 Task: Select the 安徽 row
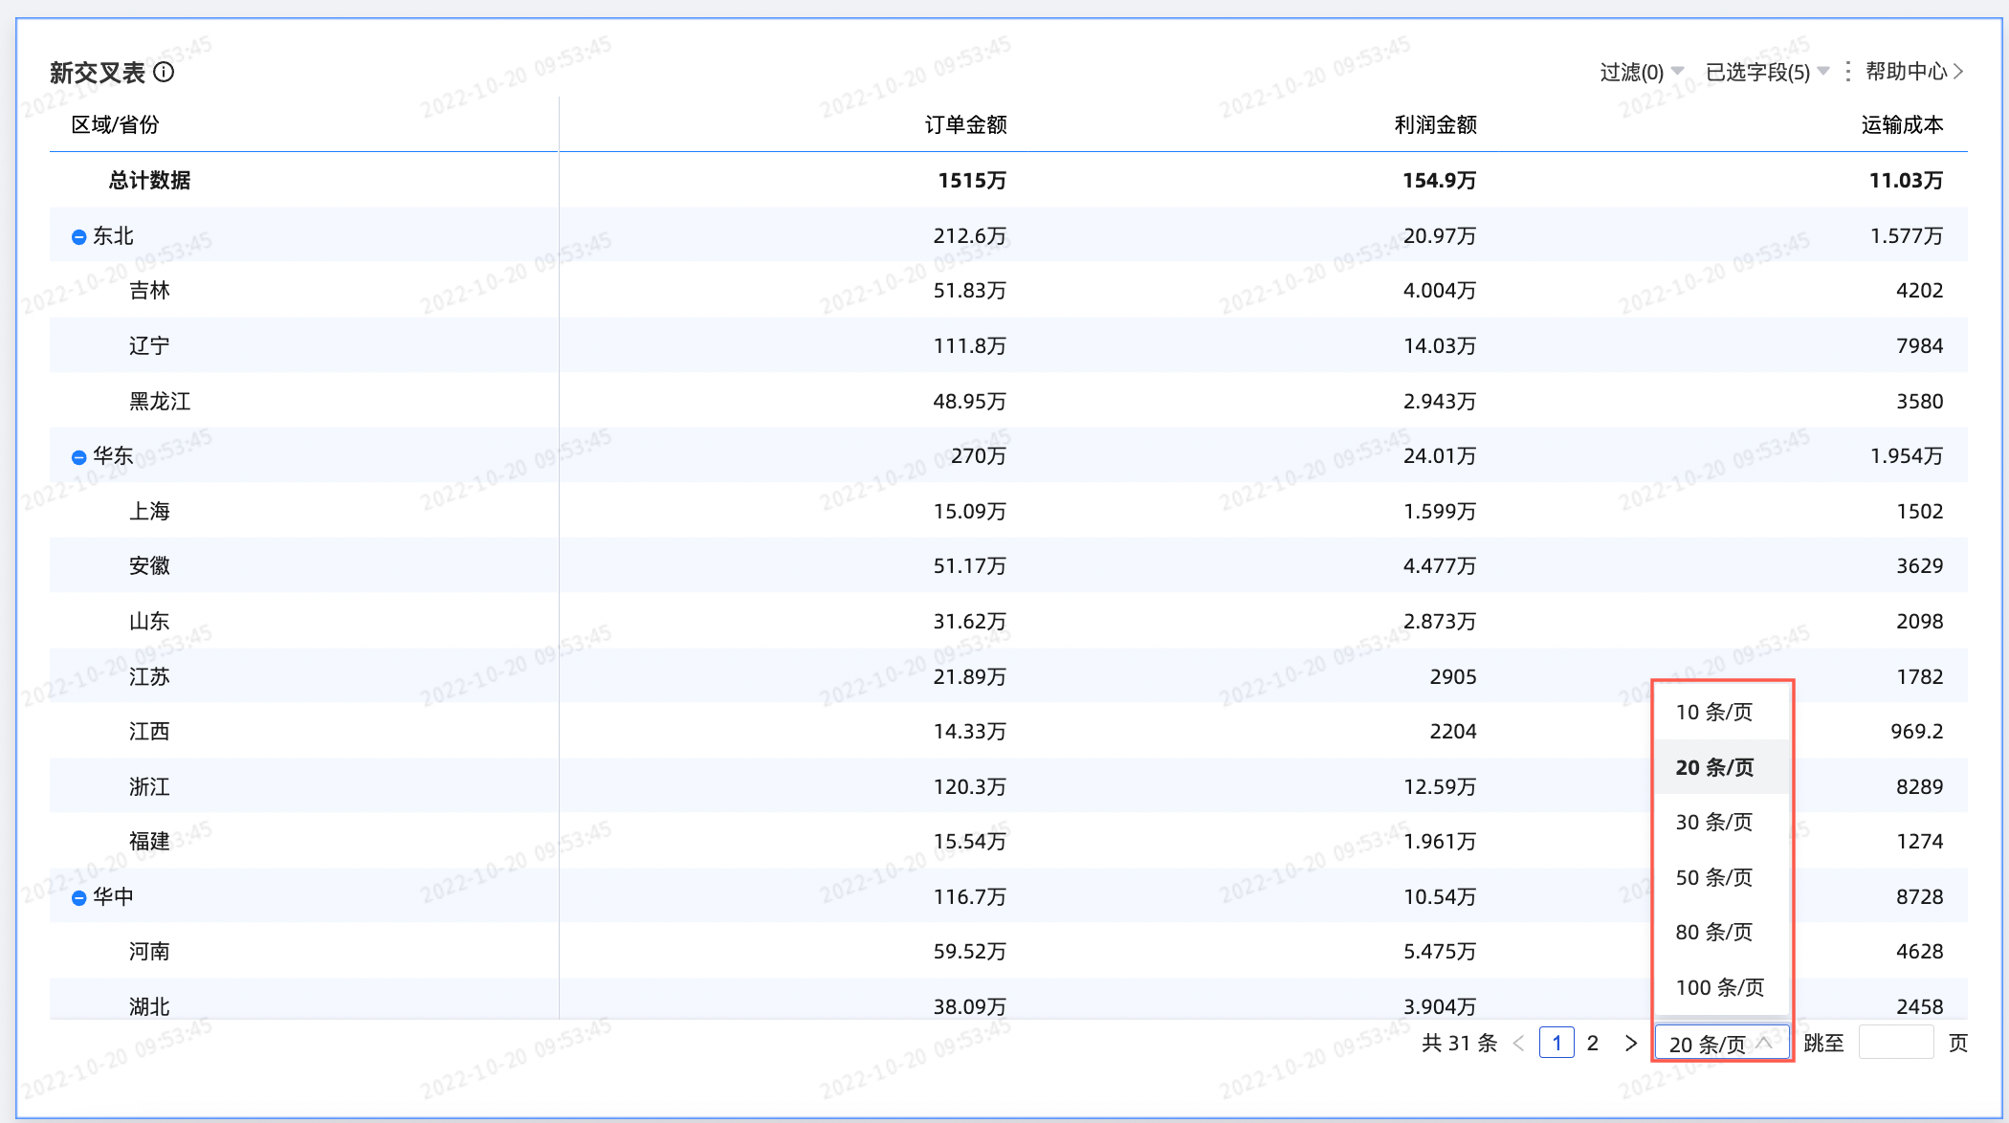tap(1008, 565)
